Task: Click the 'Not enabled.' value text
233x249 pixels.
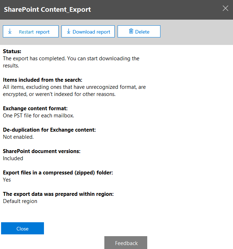Action: pyautogui.click(x=18, y=137)
